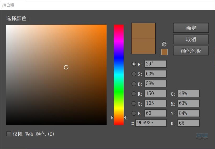Open the 颜色色板 swatches view
215x149 pixels.
[191, 51]
